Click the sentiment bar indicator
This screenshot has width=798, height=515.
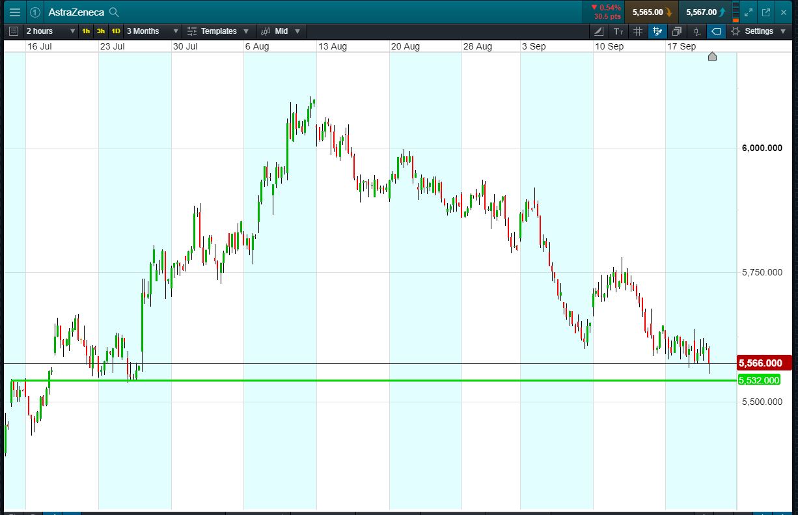[736, 12]
